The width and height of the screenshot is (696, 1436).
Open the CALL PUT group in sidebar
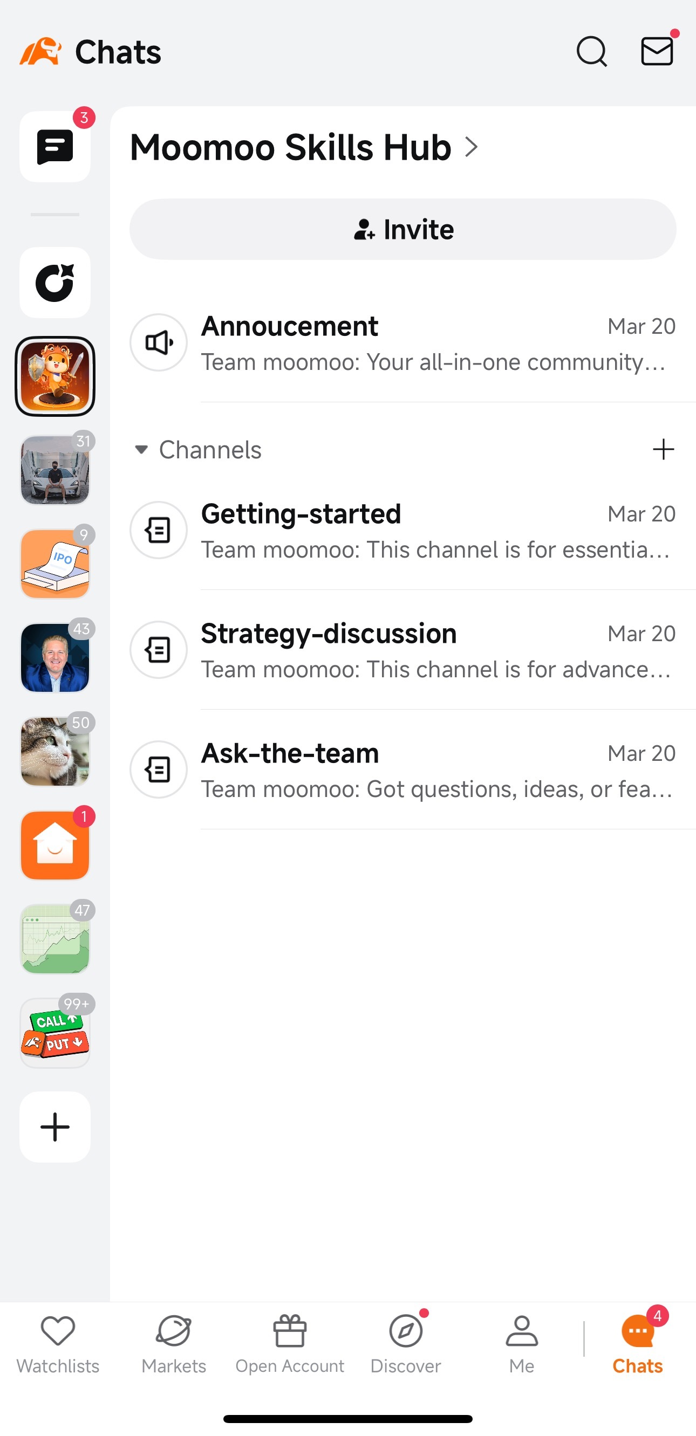[54, 1033]
